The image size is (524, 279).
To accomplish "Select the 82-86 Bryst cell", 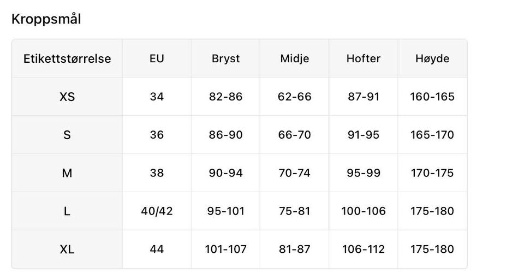I will (x=225, y=97).
